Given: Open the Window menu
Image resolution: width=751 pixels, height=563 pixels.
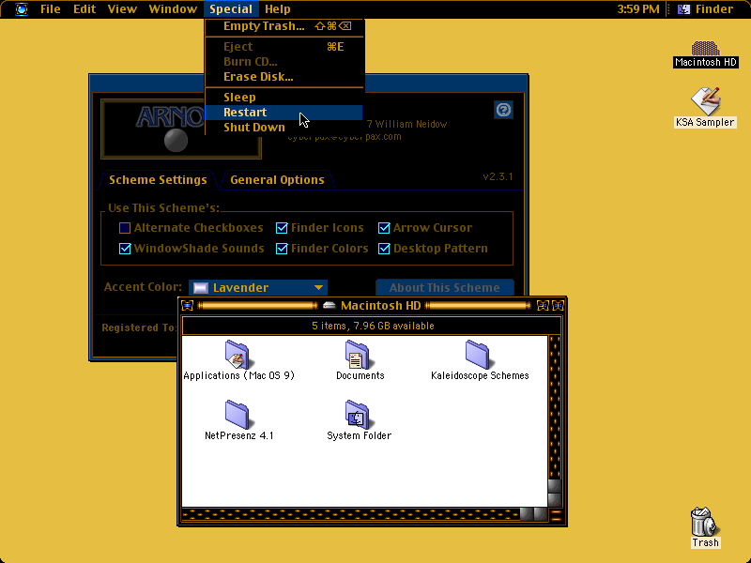Looking at the screenshot, I should [x=173, y=9].
